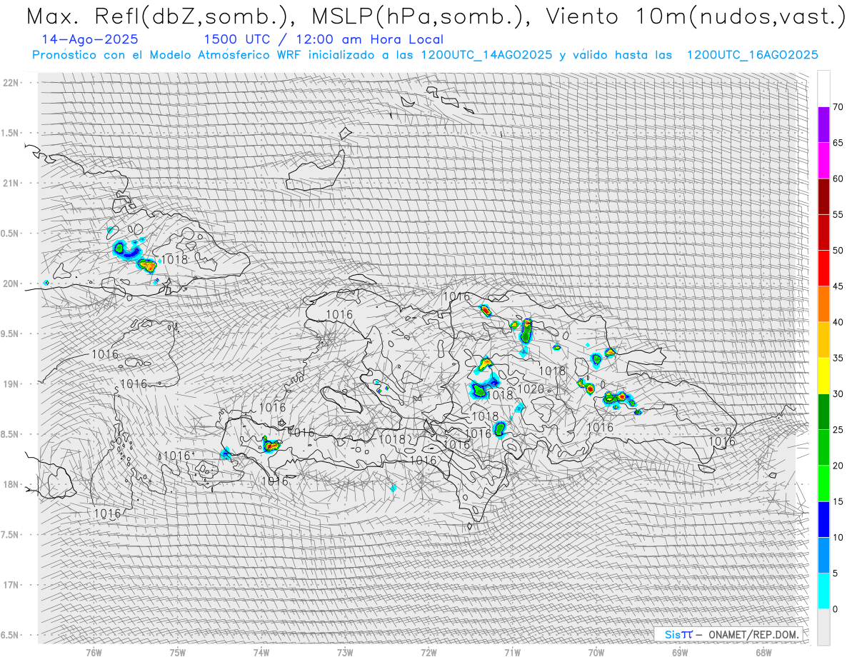Click the '8.5N' latitude label
Image resolution: width=857 pixels, height=662 pixels.
coord(11,434)
